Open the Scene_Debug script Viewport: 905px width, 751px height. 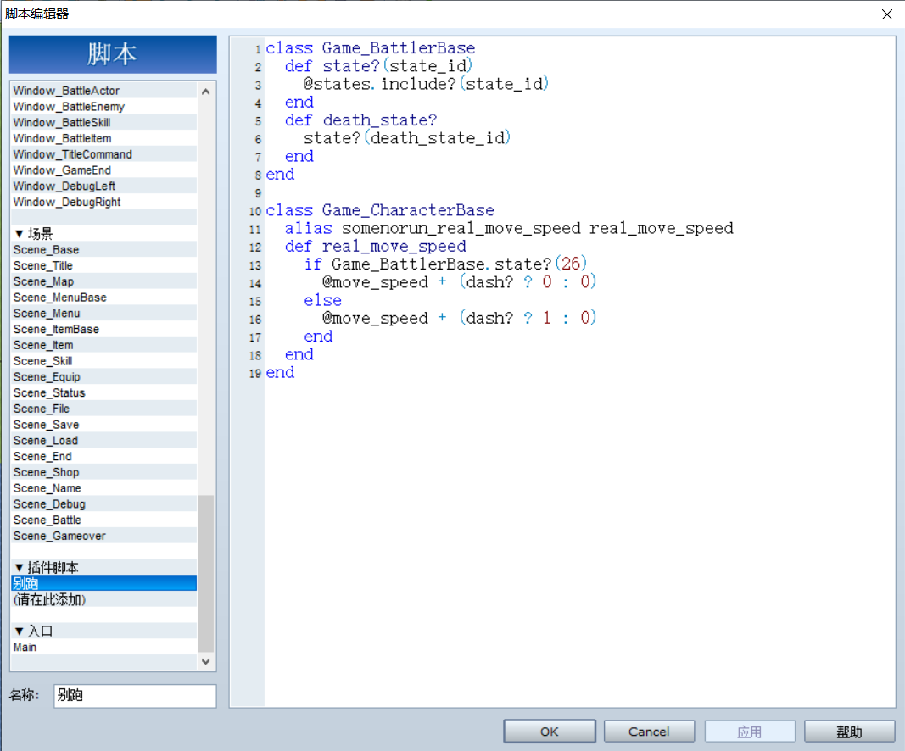[x=103, y=504]
